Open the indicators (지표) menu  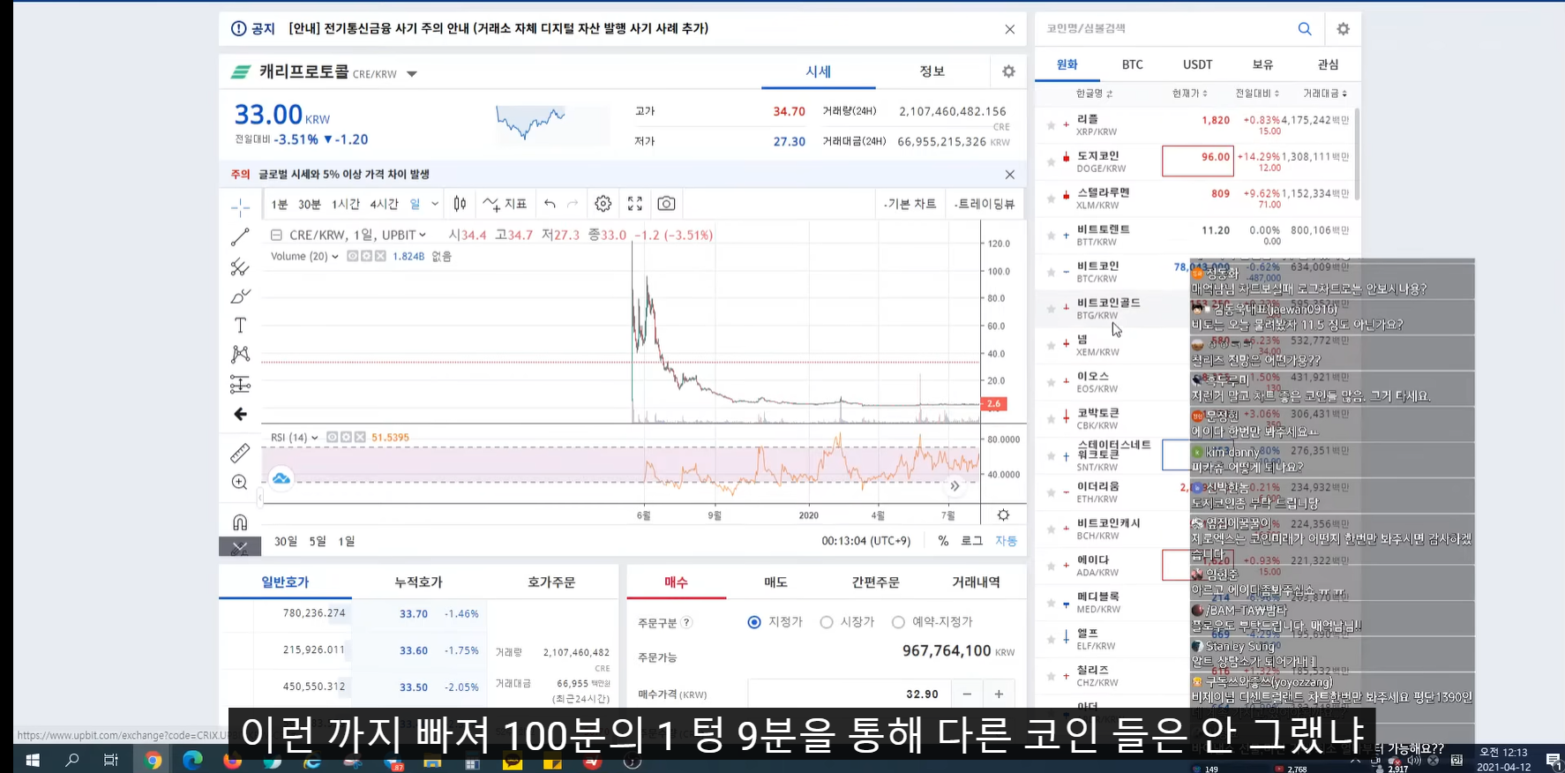point(505,204)
